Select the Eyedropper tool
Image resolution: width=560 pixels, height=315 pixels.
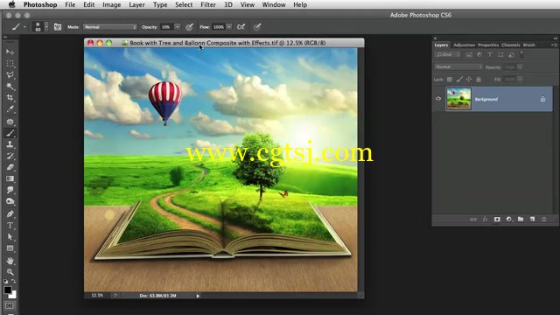coord(10,109)
